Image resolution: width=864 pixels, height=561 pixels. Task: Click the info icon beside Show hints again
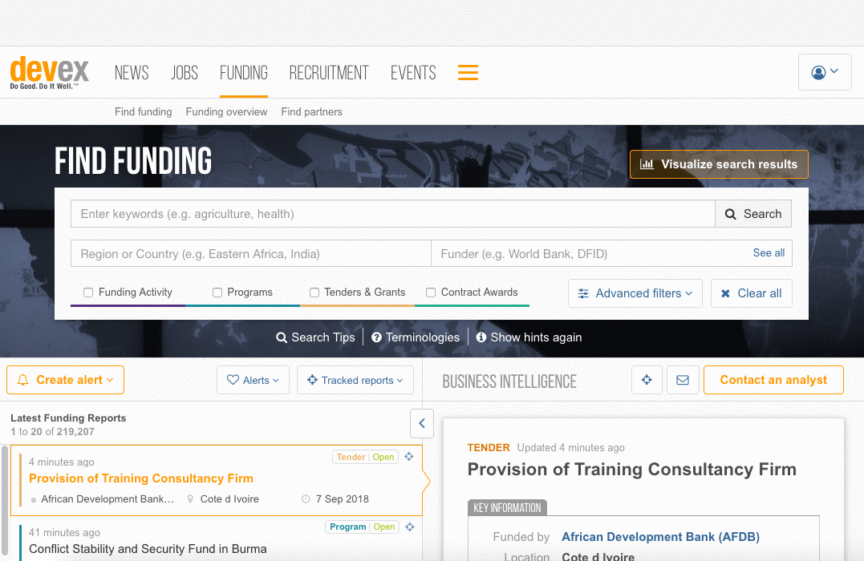481,337
